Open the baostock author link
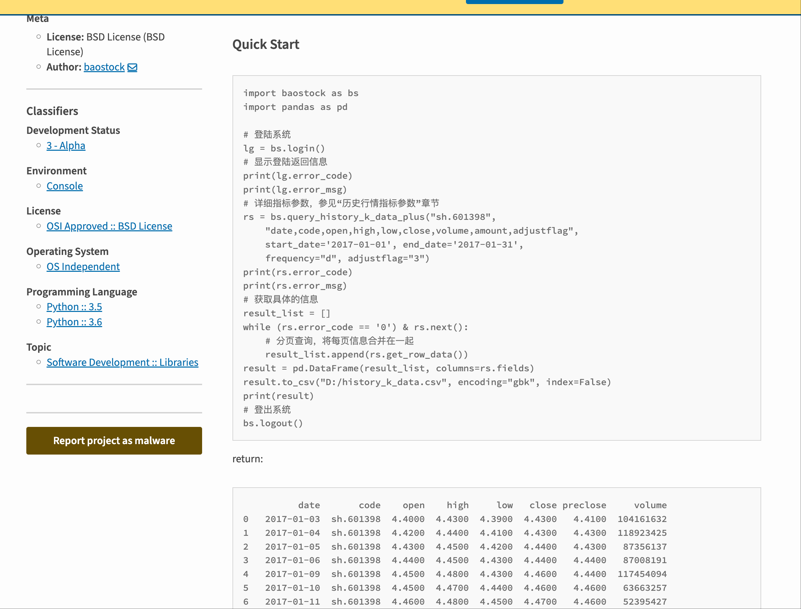 tap(104, 67)
